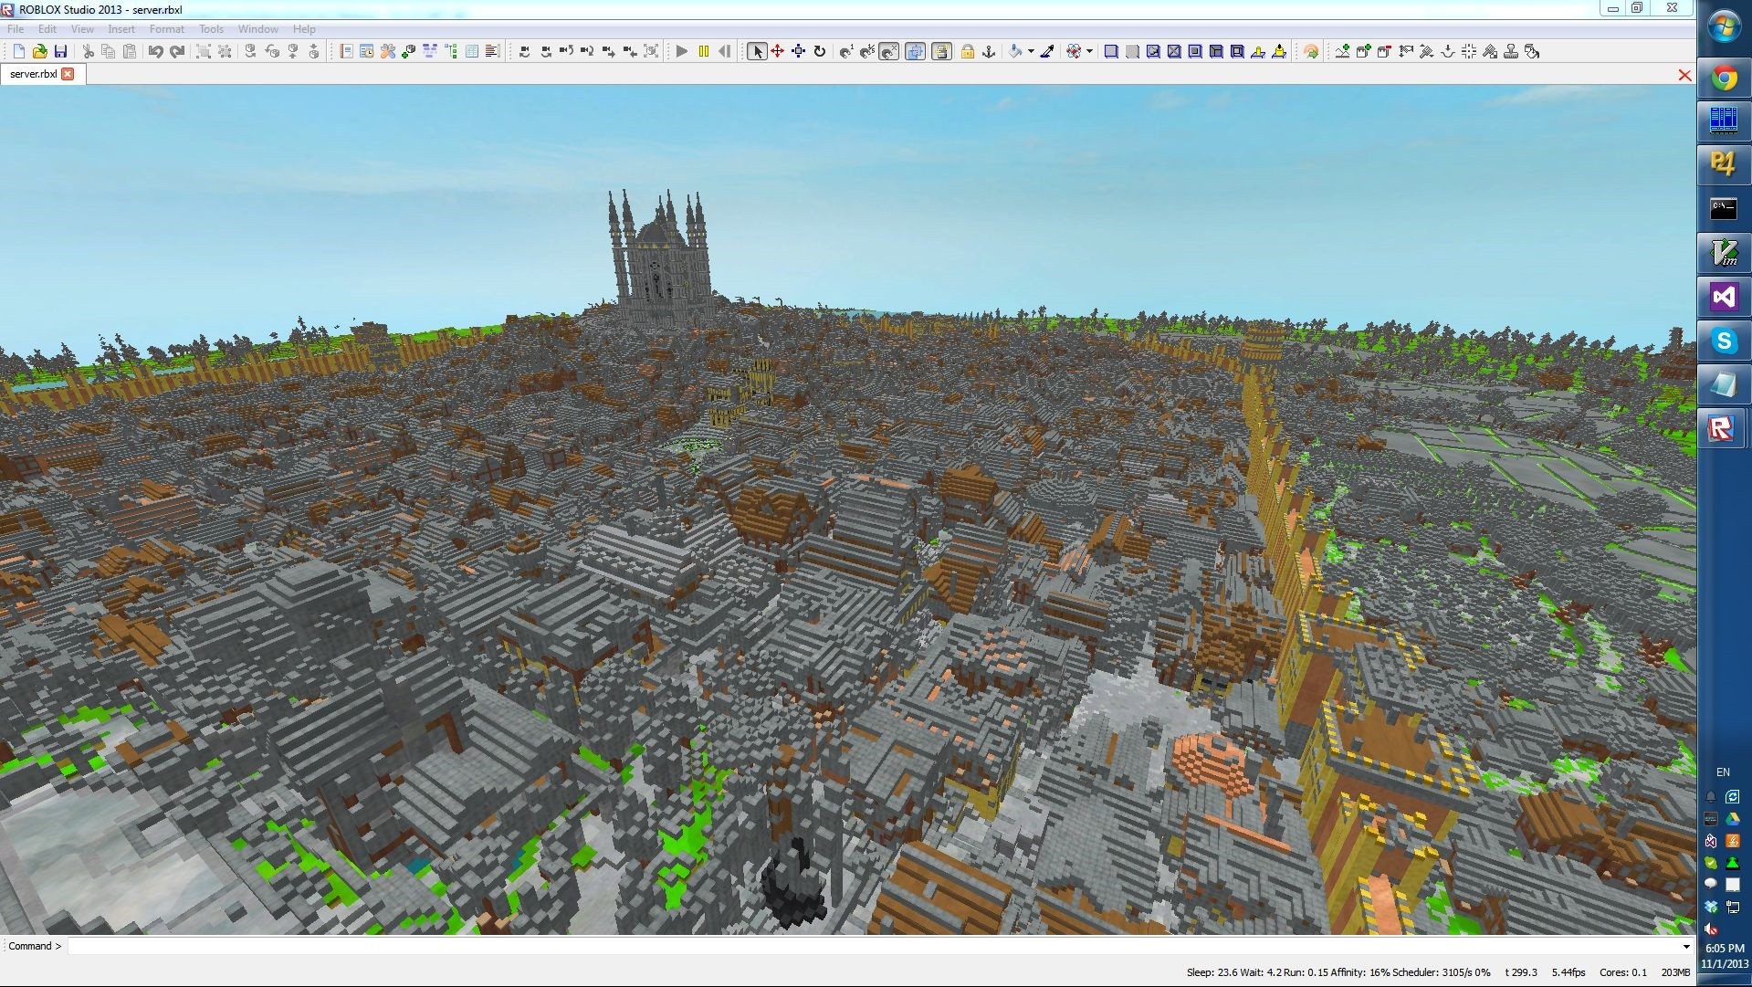The width and height of the screenshot is (1752, 987).
Task: Reset the simulation with the rewind icon
Action: [725, 52]
